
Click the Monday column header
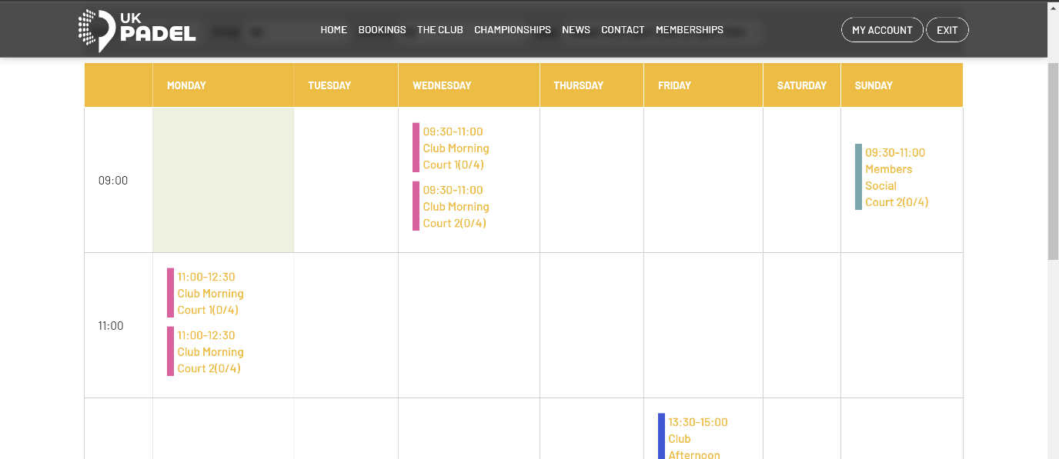(186, 85)
